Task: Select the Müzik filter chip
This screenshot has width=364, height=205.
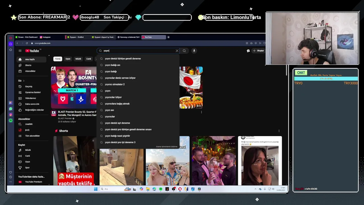Action: click(78, 59)
